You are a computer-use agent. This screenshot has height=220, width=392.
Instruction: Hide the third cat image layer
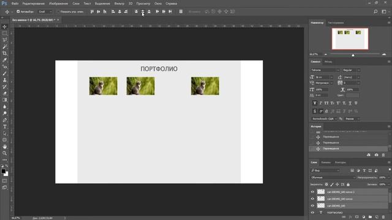[312, 205]
